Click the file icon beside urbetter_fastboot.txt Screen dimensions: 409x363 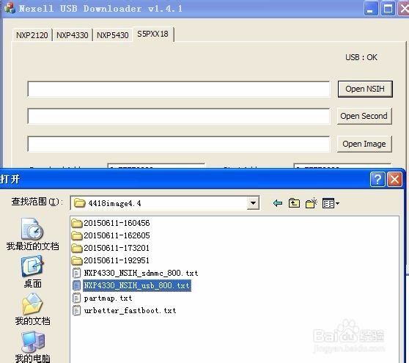77,310
